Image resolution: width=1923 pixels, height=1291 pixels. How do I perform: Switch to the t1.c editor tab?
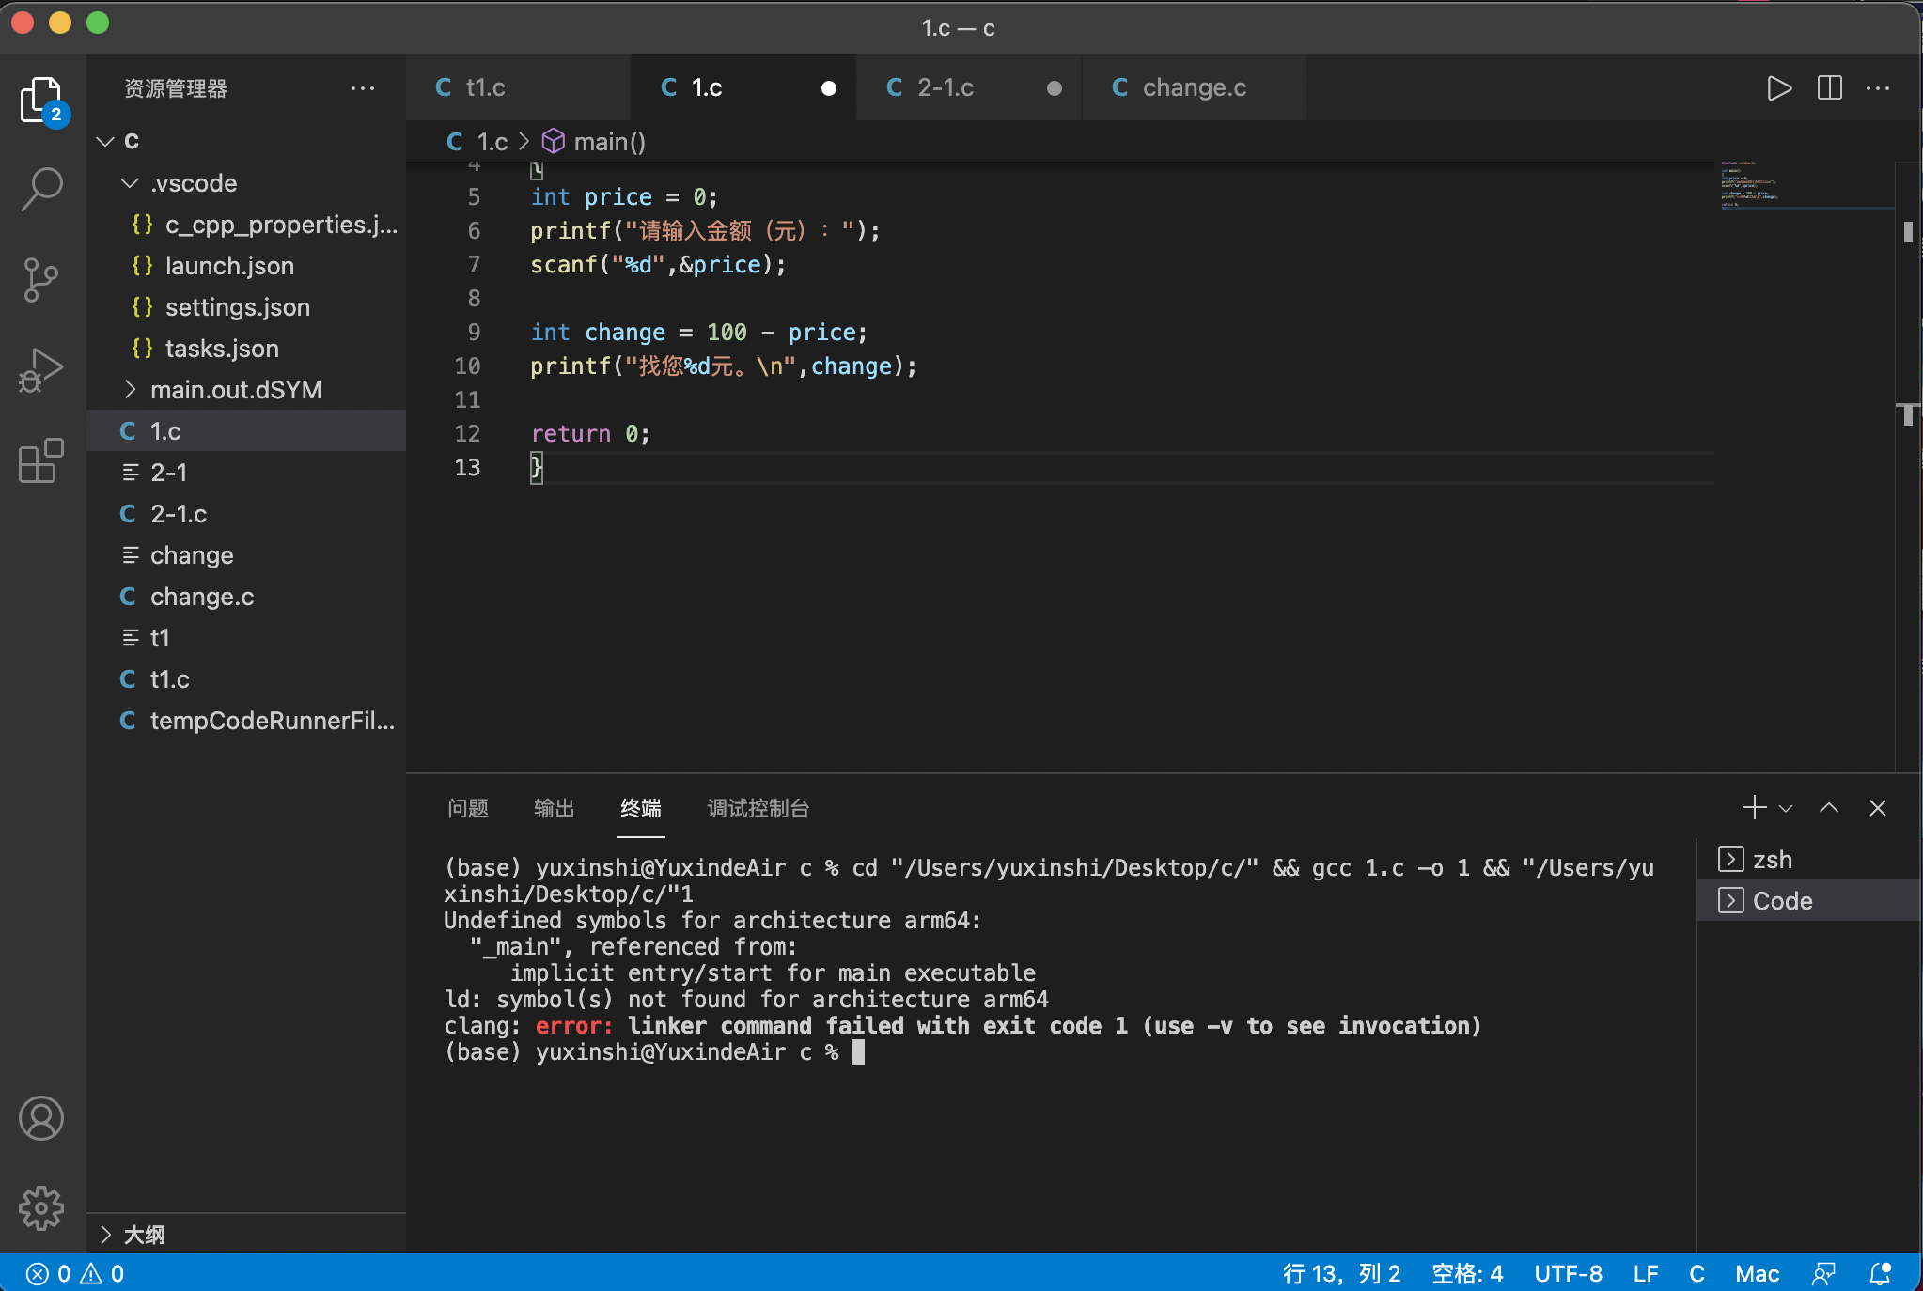(x=518, y=87)
